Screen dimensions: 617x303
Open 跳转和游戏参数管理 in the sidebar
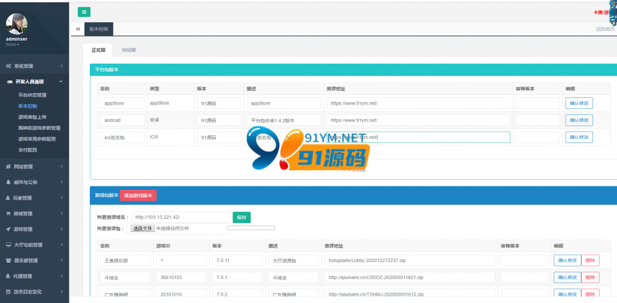(39, 128)
